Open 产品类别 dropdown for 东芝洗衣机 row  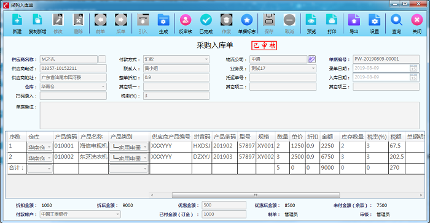[145, 158]
